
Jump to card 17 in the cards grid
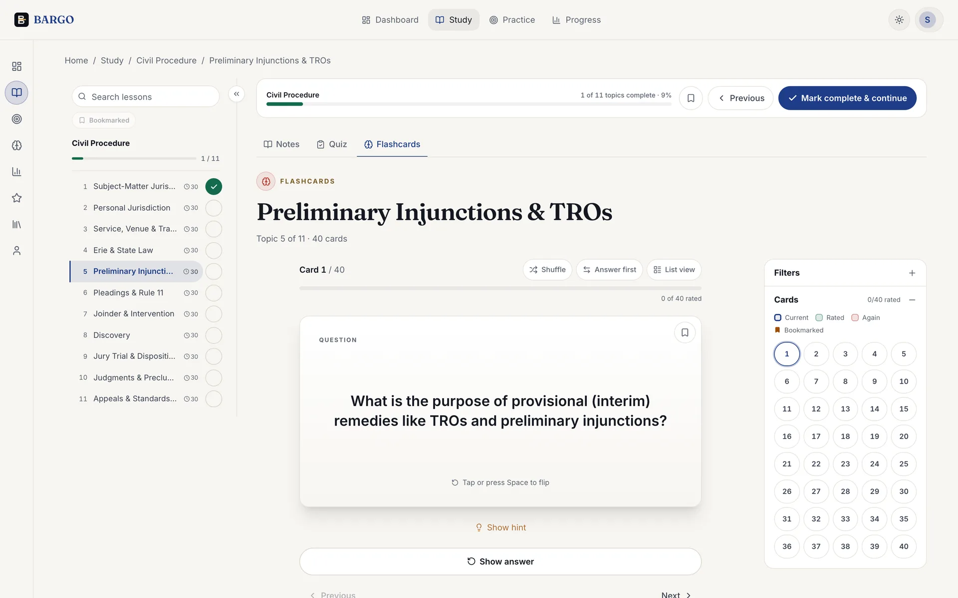point(816,437)
